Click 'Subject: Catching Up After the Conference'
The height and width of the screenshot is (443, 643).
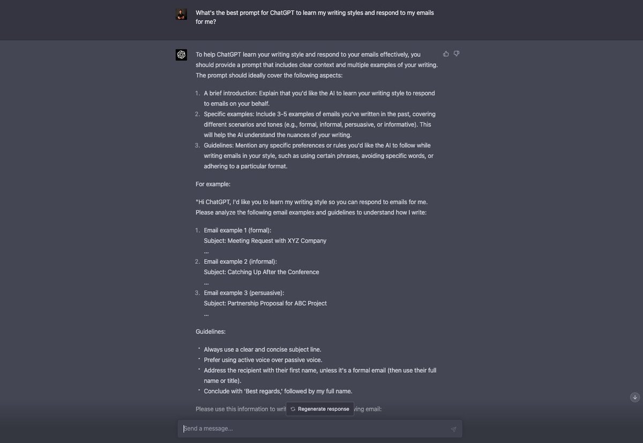coord(261,272)
